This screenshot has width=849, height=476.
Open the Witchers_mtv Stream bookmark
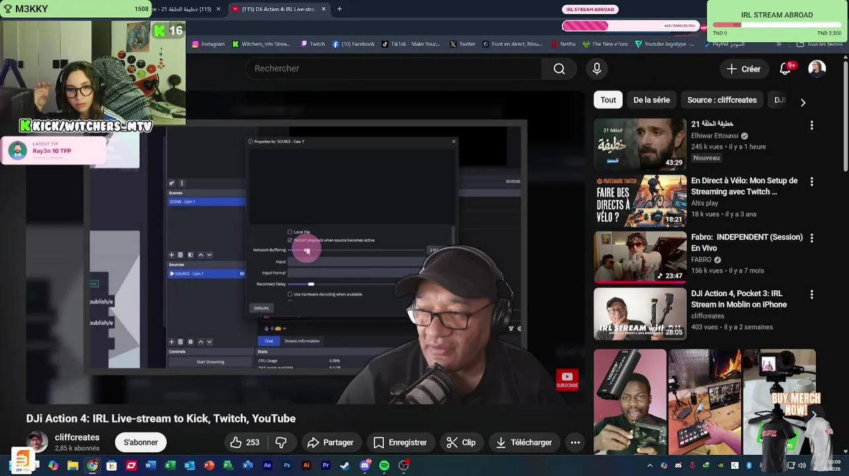point(261,44)
